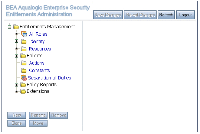Screen dimensions: 200x134
Task: Collapse the Entitlements Management tree node
Action: [9, 27]
